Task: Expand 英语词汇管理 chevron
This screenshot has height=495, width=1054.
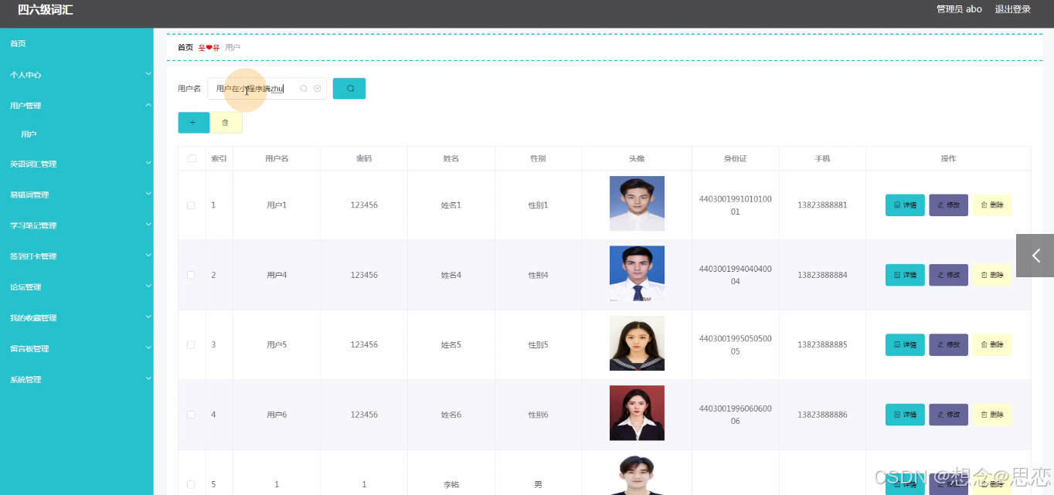Action: [148, 164]
